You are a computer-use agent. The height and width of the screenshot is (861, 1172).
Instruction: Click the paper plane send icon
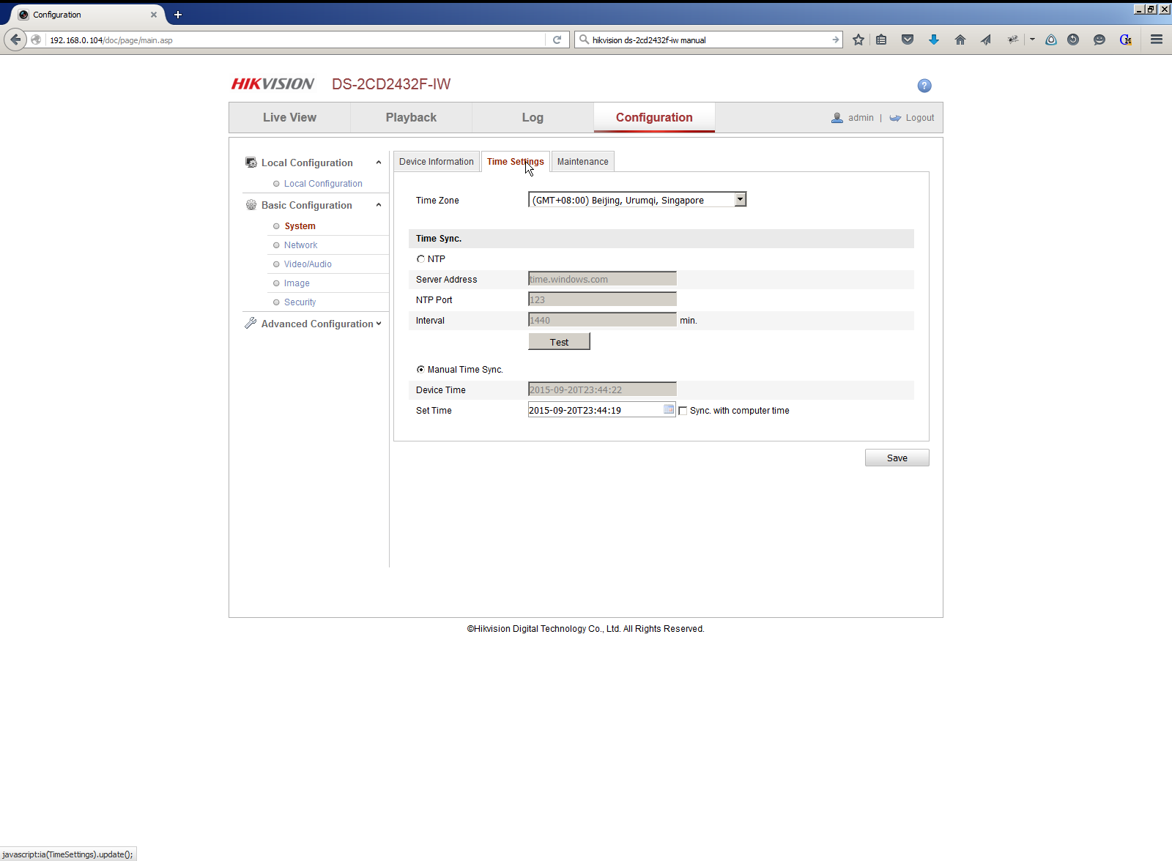point(986,40)
